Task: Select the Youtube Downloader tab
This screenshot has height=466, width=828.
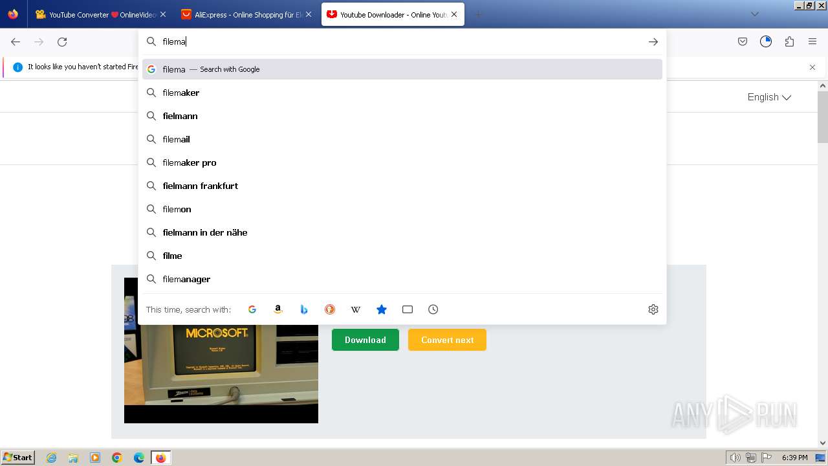Action: point(393,14)
